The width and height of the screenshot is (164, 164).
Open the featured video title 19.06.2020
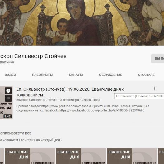(x=70, y=92)
